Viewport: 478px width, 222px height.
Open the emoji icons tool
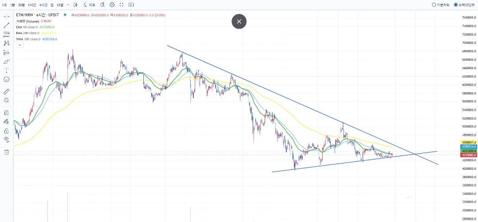click(x=6, y=79)
